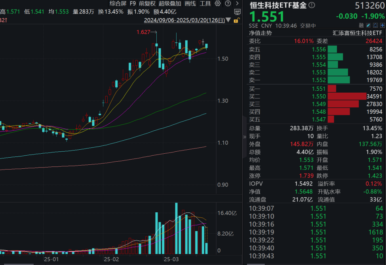Screen dimensions: 386x265
Task: Click the help question mark icon
Action: 228,3
